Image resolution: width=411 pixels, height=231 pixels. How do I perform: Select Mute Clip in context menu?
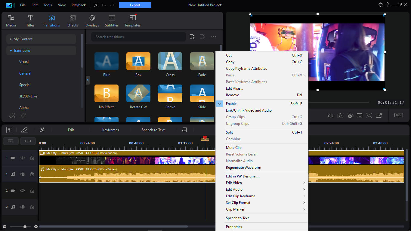[234, 148]
